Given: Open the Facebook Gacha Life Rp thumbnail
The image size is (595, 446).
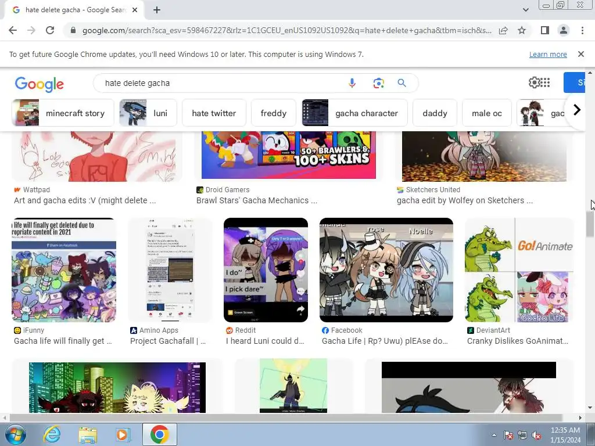Looking at the screenshot, I should pyautogui.click(x=386, y=270).
